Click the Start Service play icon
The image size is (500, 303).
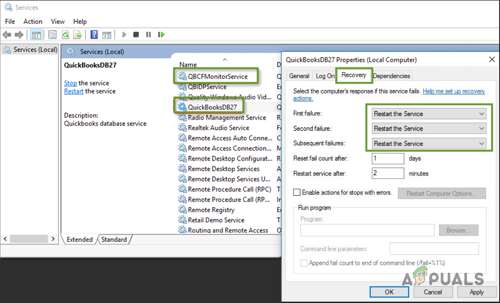coord(124,35)
